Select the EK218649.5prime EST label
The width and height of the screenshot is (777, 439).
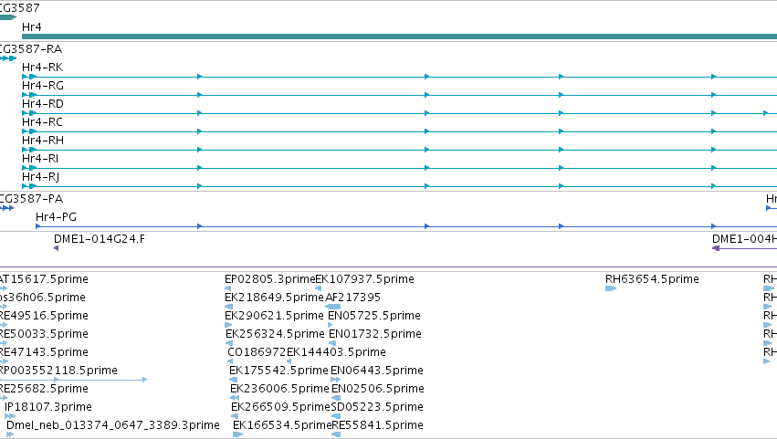[x=274, y=298]
